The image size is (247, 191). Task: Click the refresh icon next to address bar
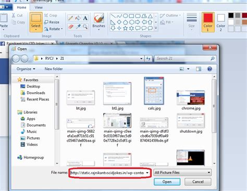148,58
